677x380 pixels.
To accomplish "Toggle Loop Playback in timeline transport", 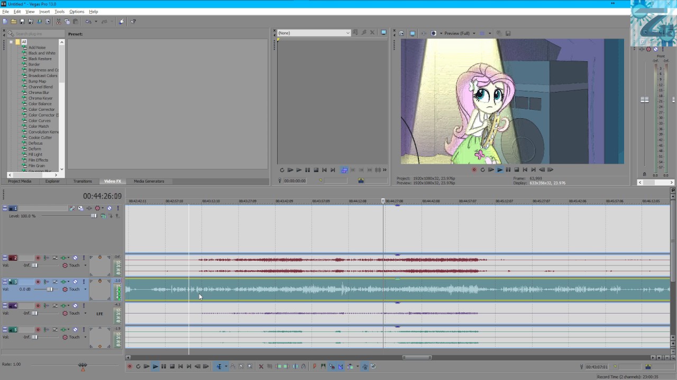I will 138,366.
